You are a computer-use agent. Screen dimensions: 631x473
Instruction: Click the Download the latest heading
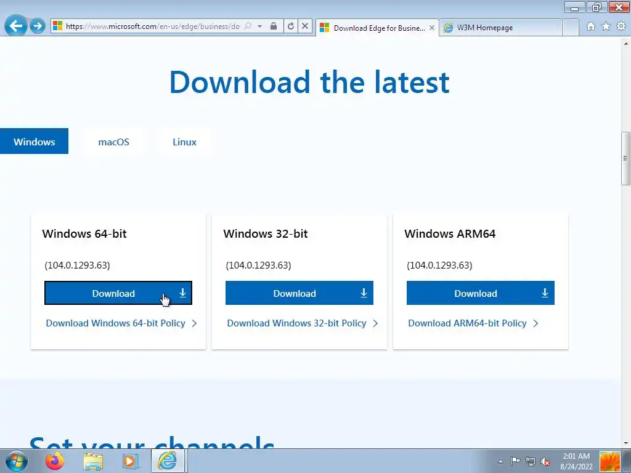309,83
